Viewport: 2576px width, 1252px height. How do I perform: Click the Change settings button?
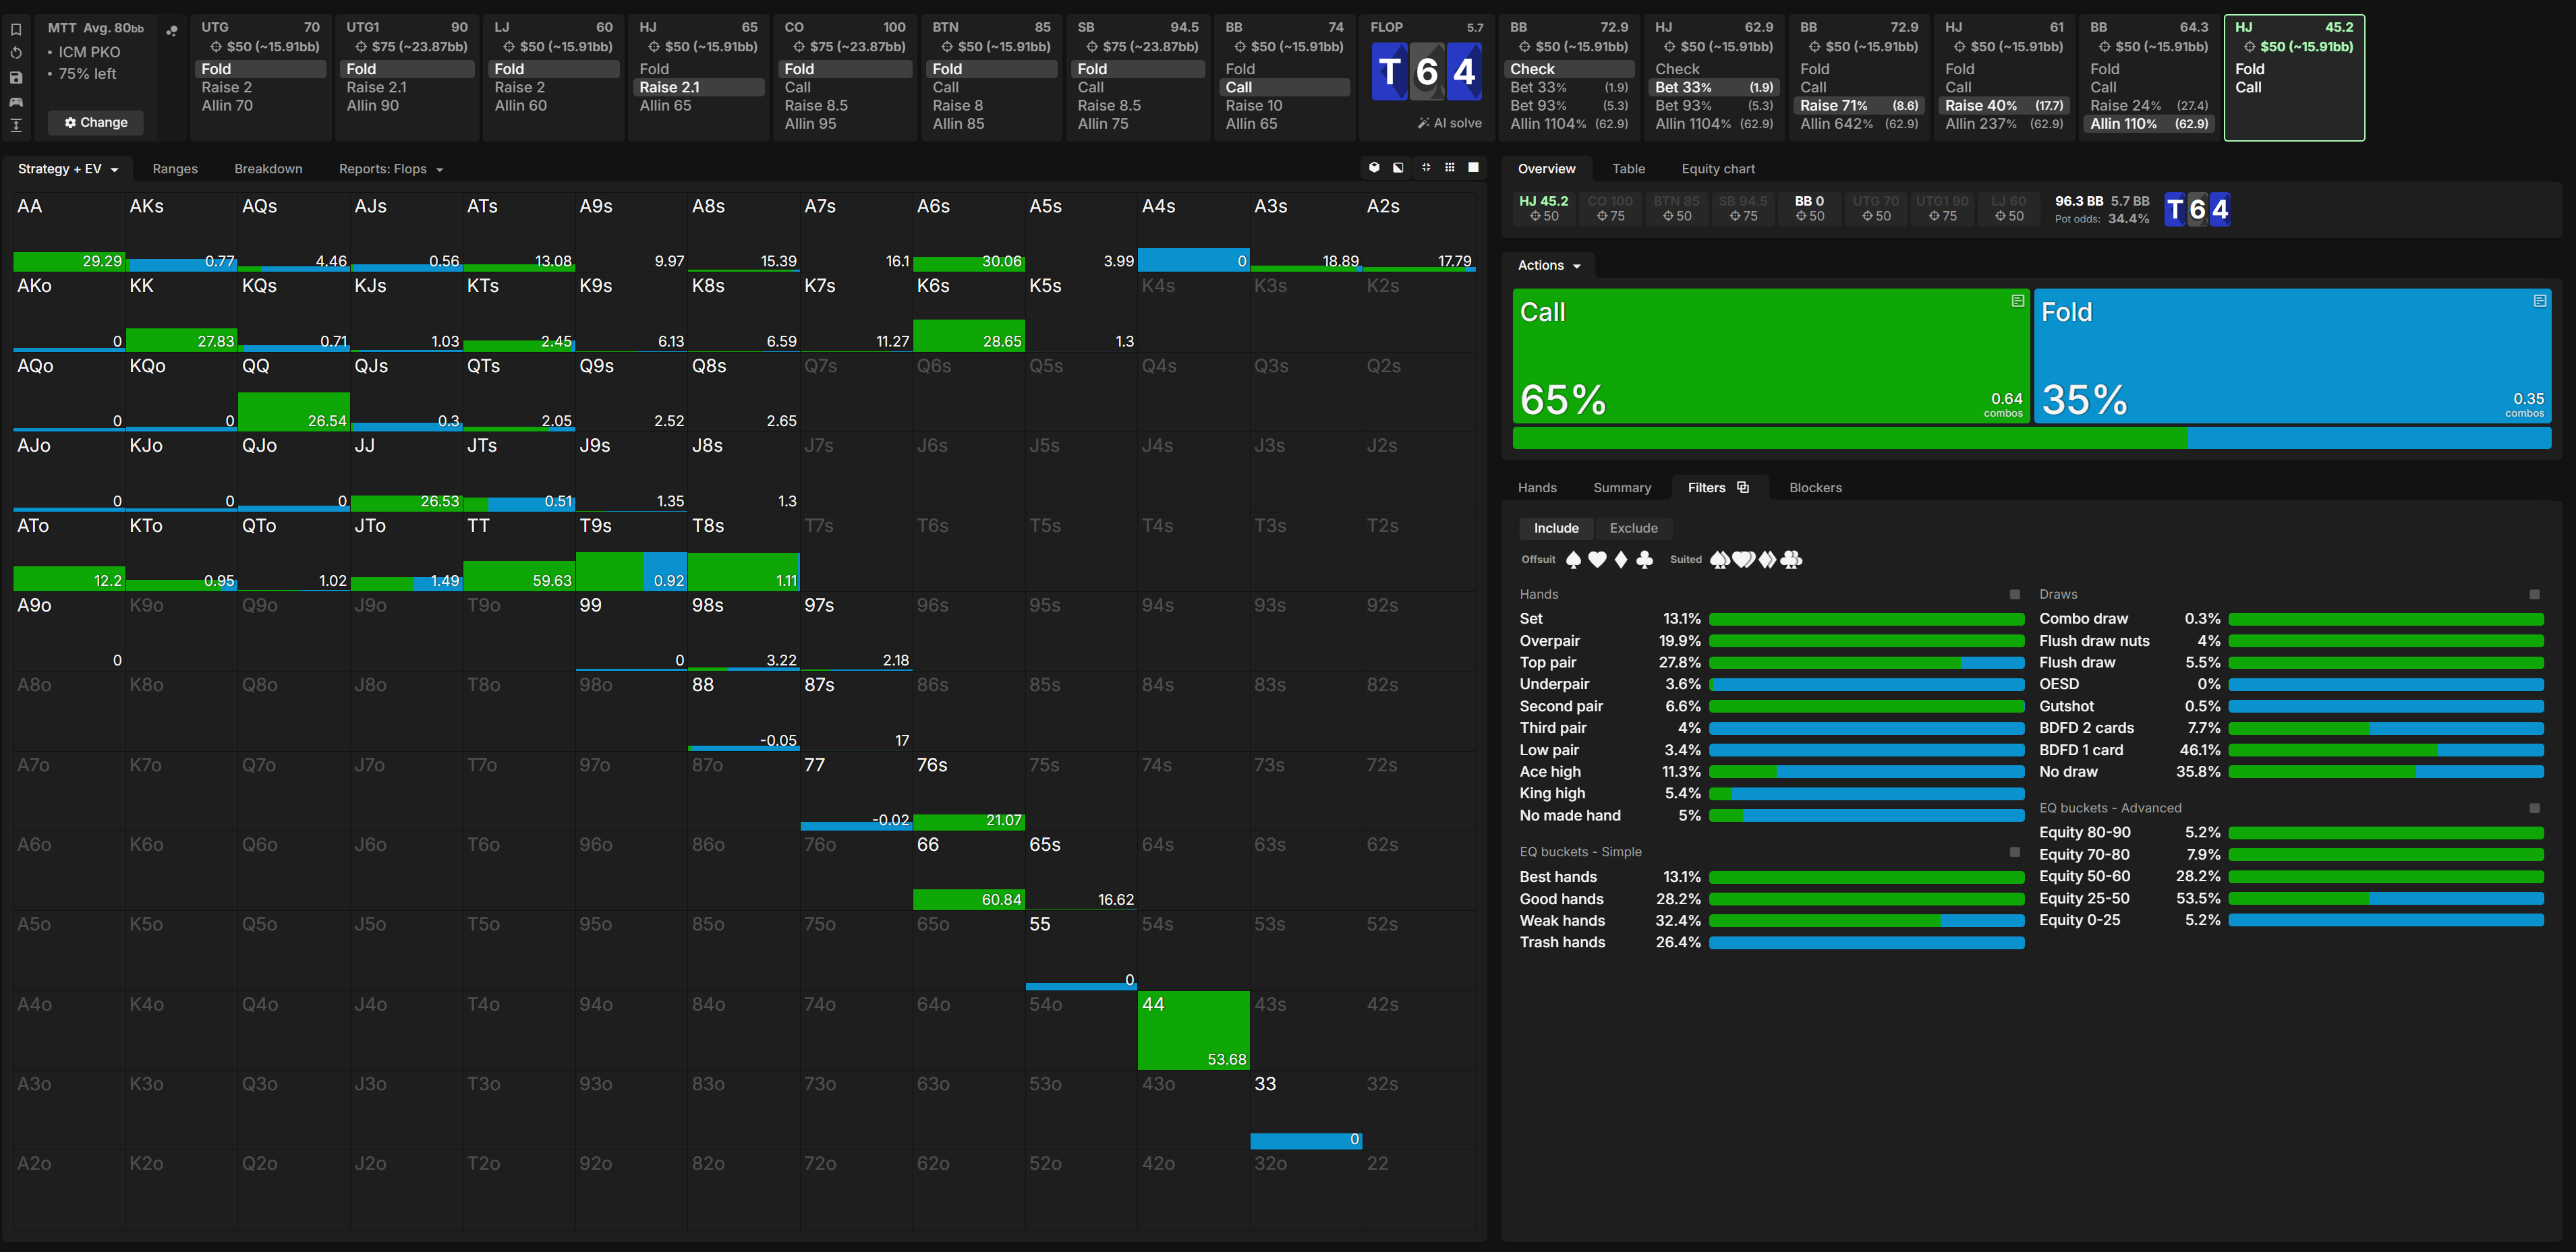point(96,123)
